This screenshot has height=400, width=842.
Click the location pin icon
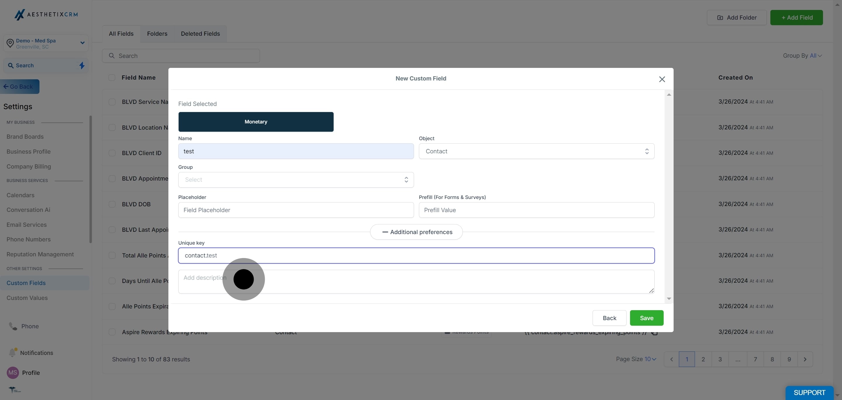tap(10, 43)
